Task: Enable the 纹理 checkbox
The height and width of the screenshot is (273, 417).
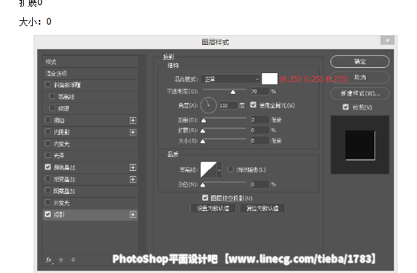Action: point(52,108)
